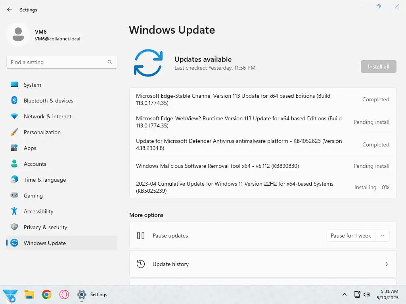The image size is (406, 304).
Task: Click the clock and date in taskbar
Action: click(387, 294)
